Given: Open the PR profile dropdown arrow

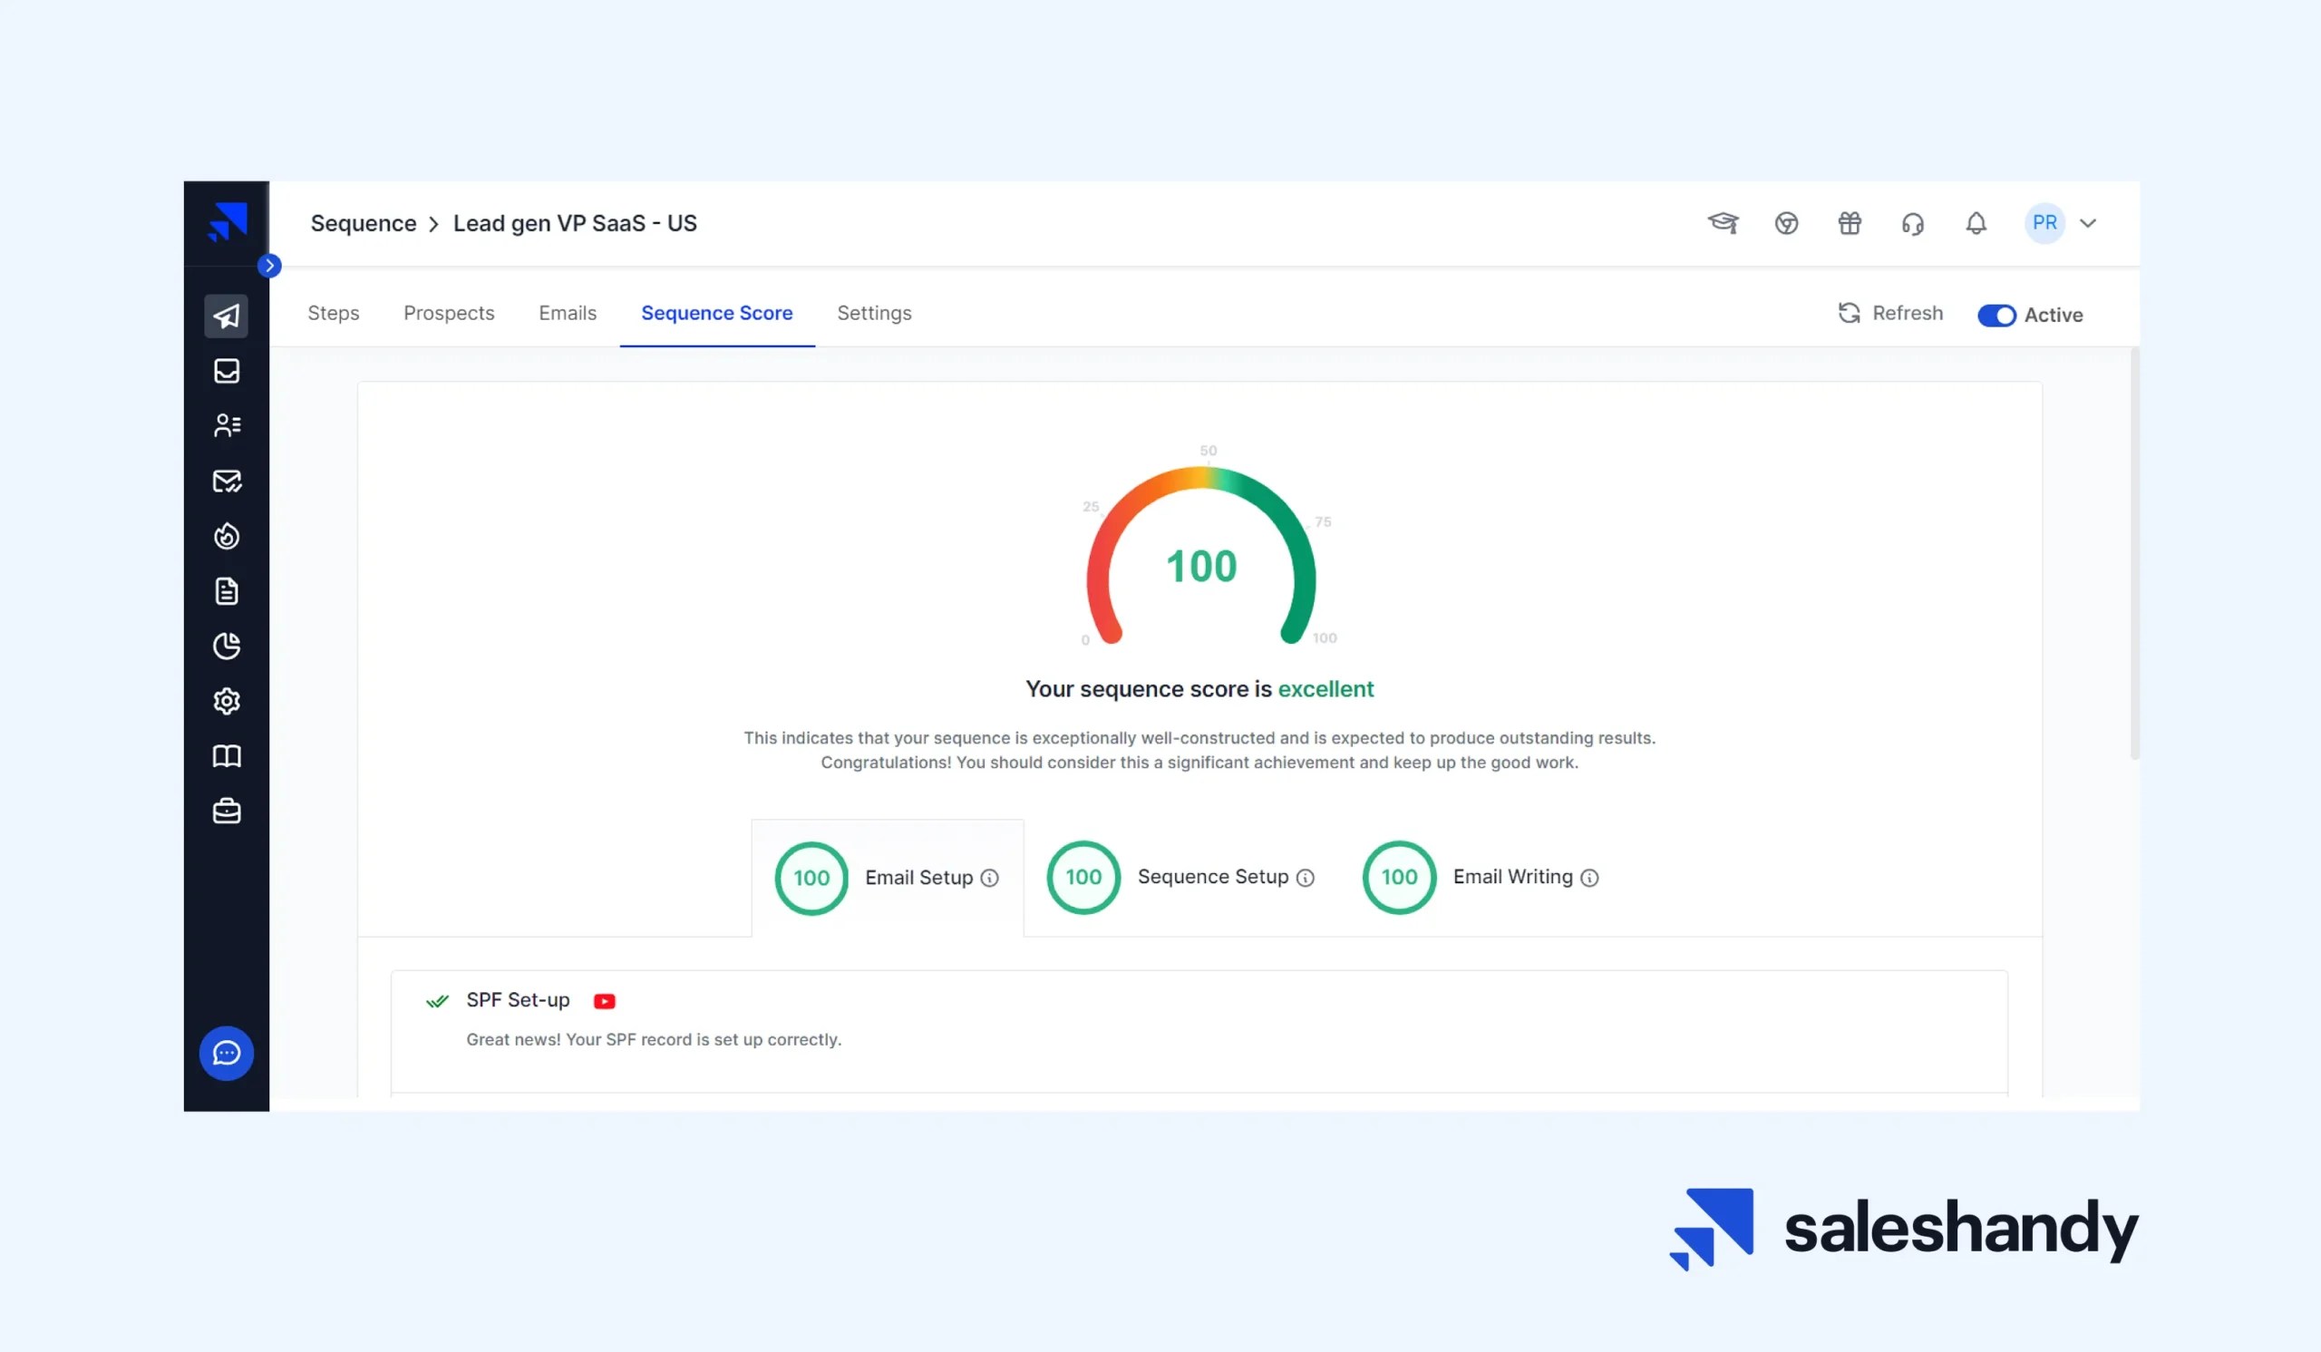Looking at the screenshot, I should click(x=2088, y=224).
